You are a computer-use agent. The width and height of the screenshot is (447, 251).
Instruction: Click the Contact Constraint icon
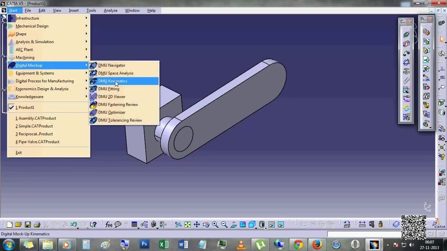point(406,44)
